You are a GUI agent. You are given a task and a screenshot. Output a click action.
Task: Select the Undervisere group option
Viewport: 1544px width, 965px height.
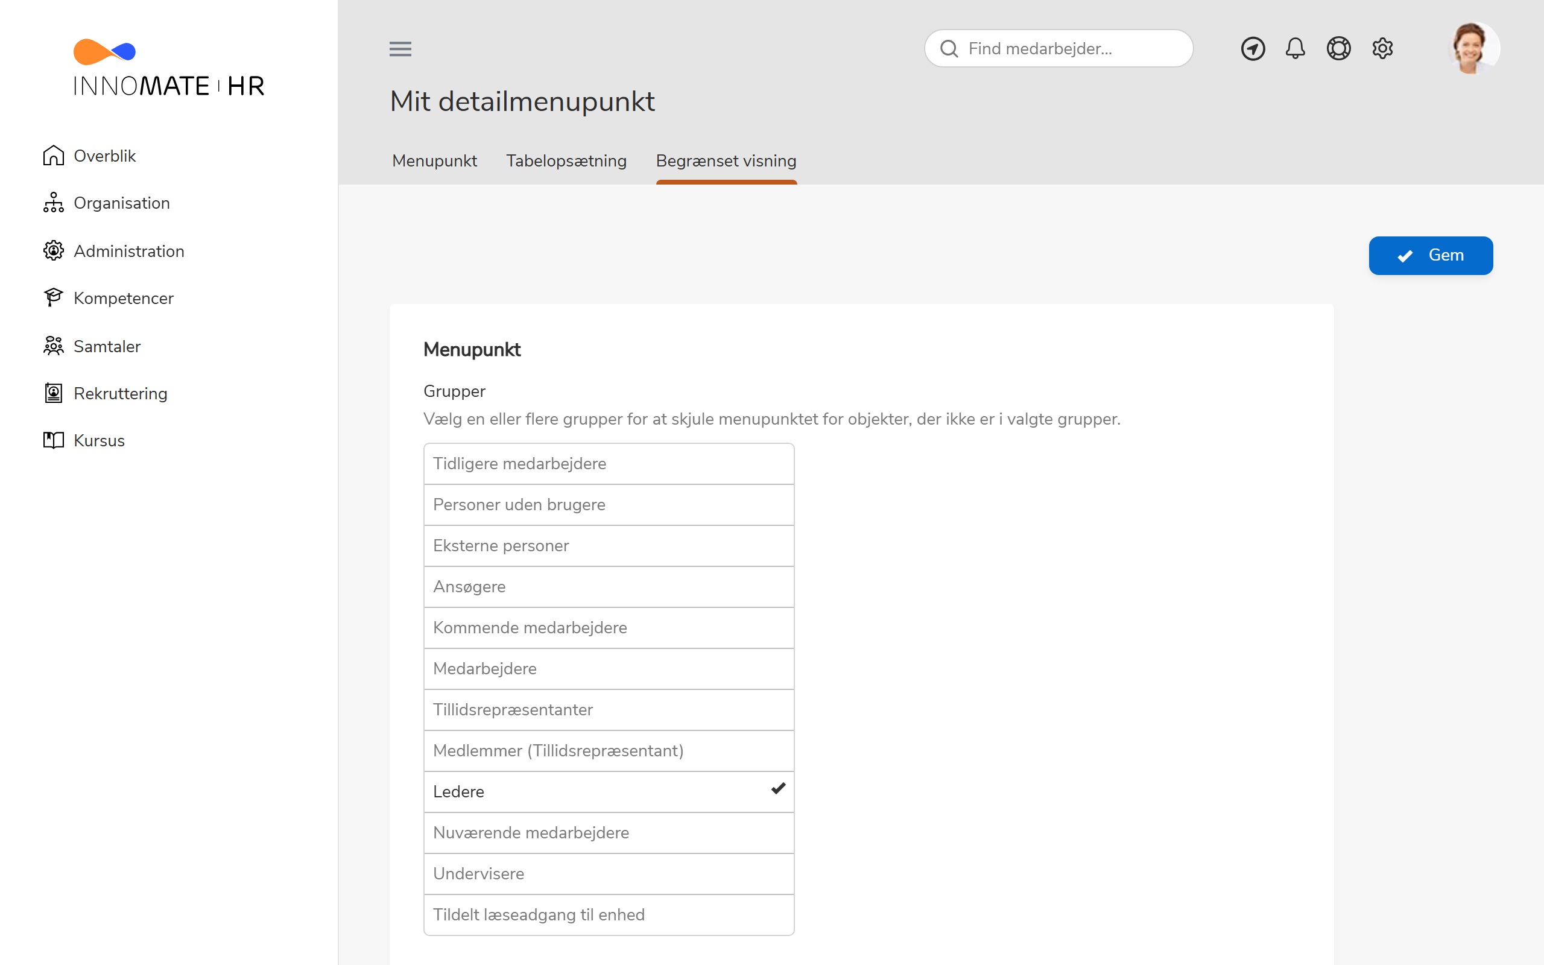coord(609,874)
